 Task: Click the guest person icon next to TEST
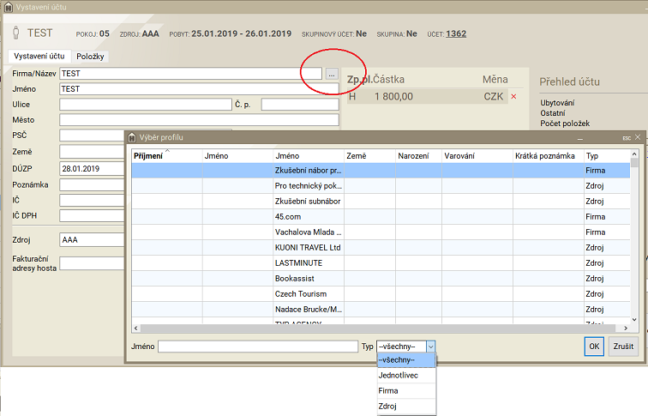click(15, 33)
